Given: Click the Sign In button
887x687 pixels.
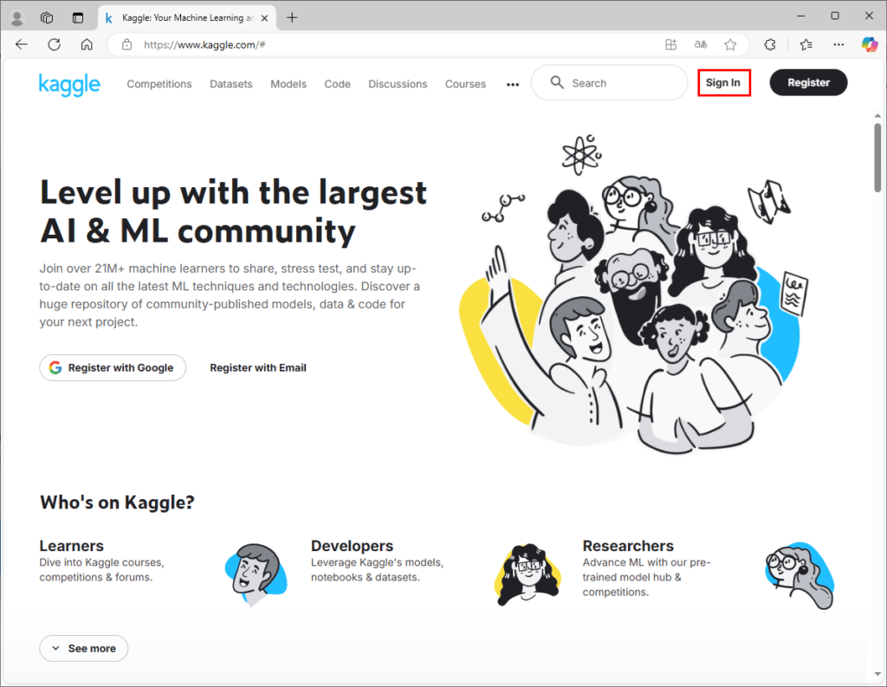Looking at the screenshot, I should tap(723, 82).
